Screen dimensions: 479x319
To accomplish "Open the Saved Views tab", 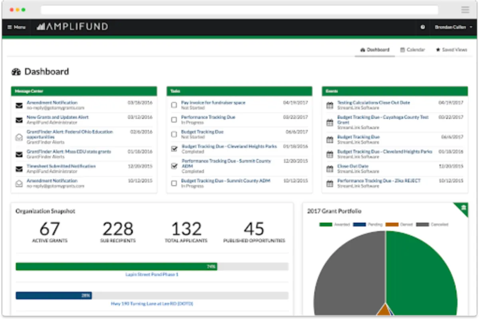I will click(451, 50).
